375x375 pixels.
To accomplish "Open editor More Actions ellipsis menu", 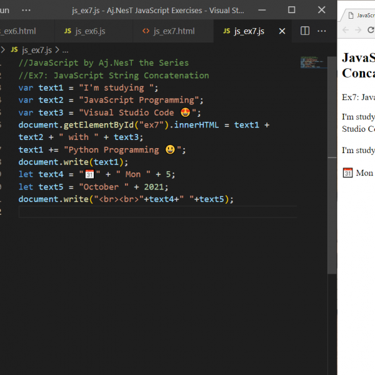I will click(x=322, y=31).
